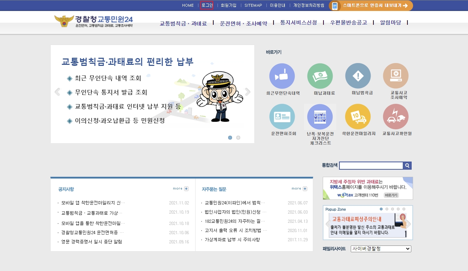Click the 자주묻는 질문 more plus icon
The height and width of the screenshot is (271, 468).
(x=305, y=189)
